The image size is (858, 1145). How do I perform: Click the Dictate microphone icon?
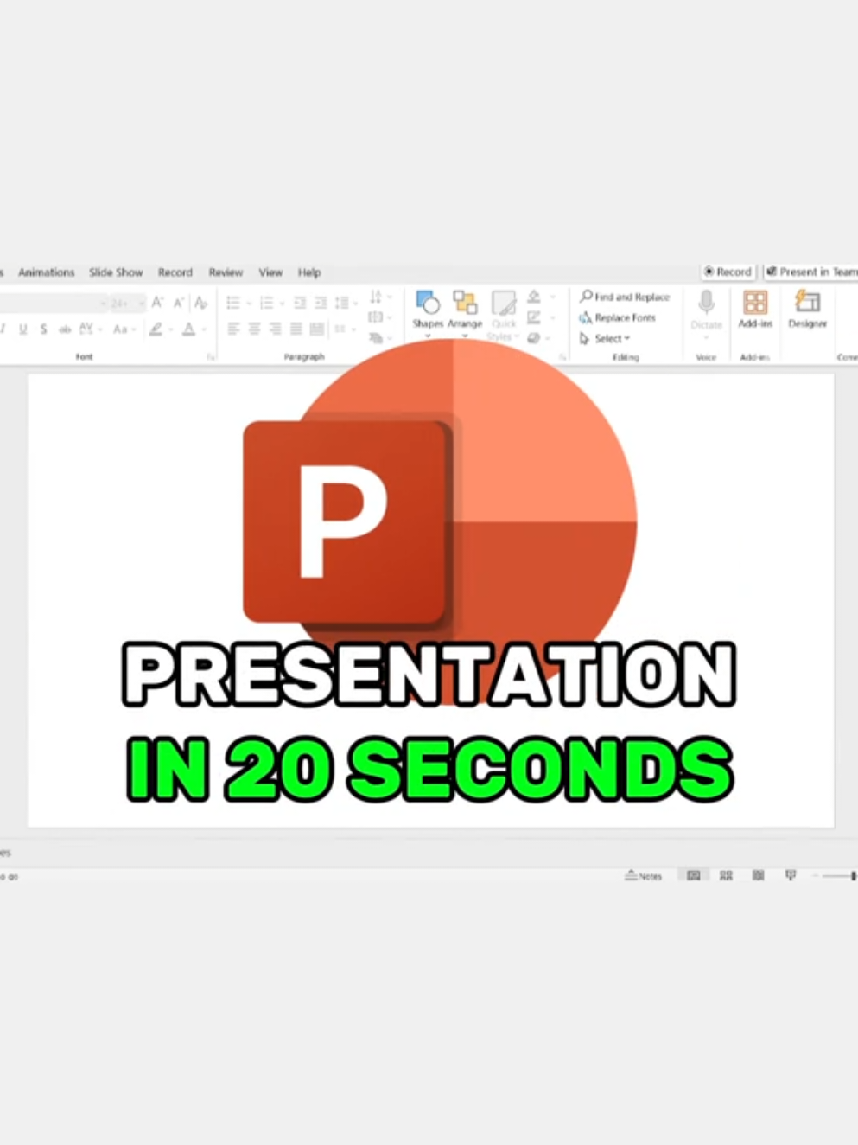pos(706,302)
